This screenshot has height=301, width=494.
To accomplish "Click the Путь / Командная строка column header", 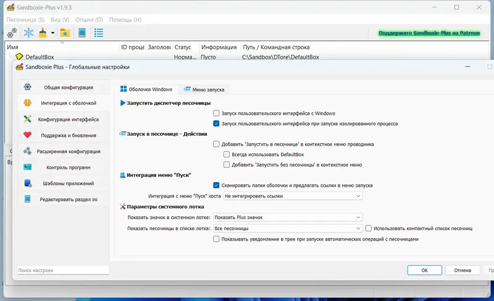I will tap(276, 47).
